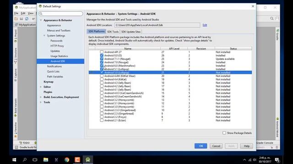Open the Build Variants side panel

pyautogui.click(x=16, y=108)
